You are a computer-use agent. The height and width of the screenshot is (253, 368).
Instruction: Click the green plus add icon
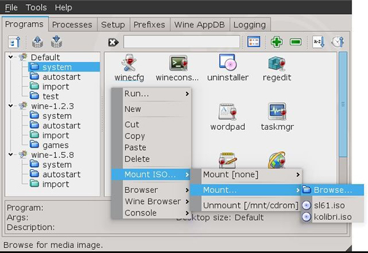point(277,42)
